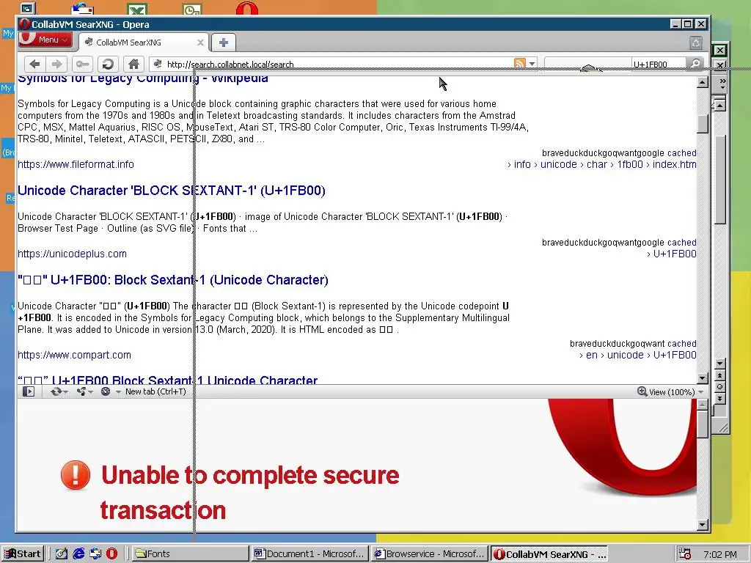Screen dimensions: 751x563
Task: Go forward with the Forward arrow
Action: [x=56, y=64]
